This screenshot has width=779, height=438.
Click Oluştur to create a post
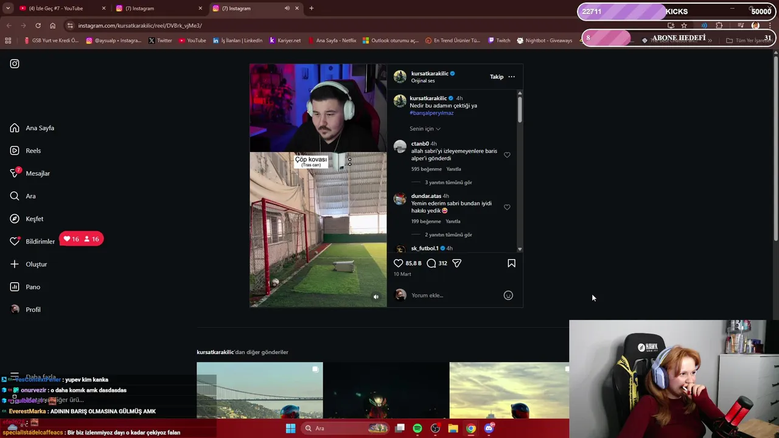tap(29, 264)
